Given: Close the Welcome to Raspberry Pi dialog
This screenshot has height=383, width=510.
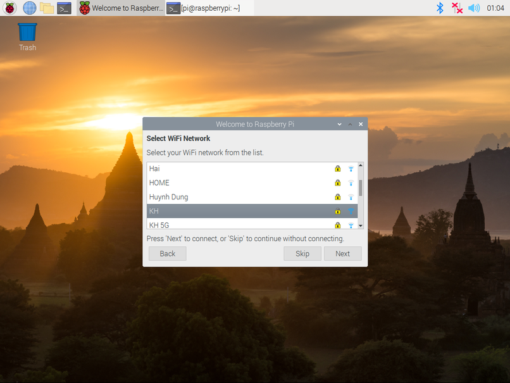Looking at the screenshot, I should (361, 124).
